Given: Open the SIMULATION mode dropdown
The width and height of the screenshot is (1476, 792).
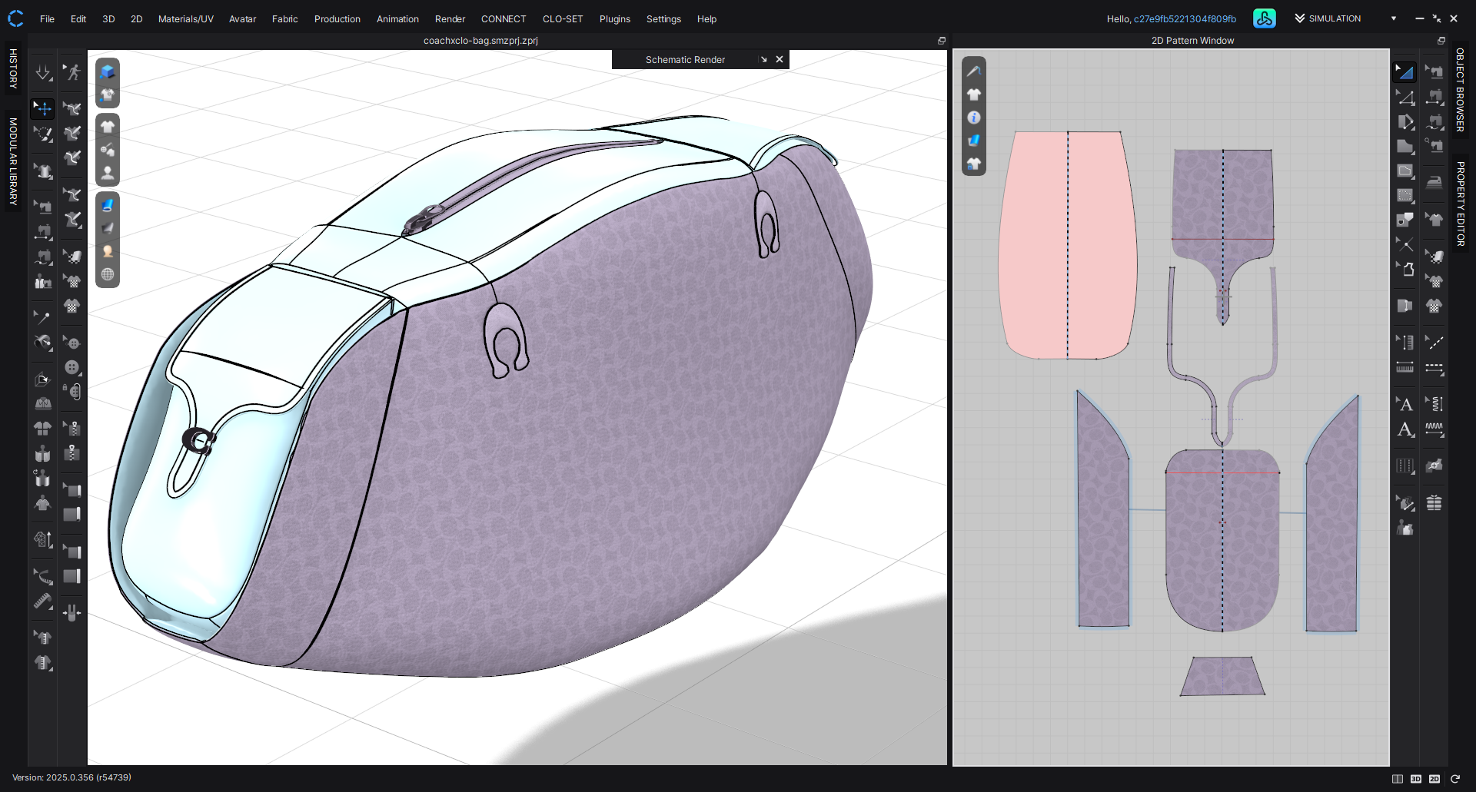Looking at the screenshot, I should (1393, 18).
